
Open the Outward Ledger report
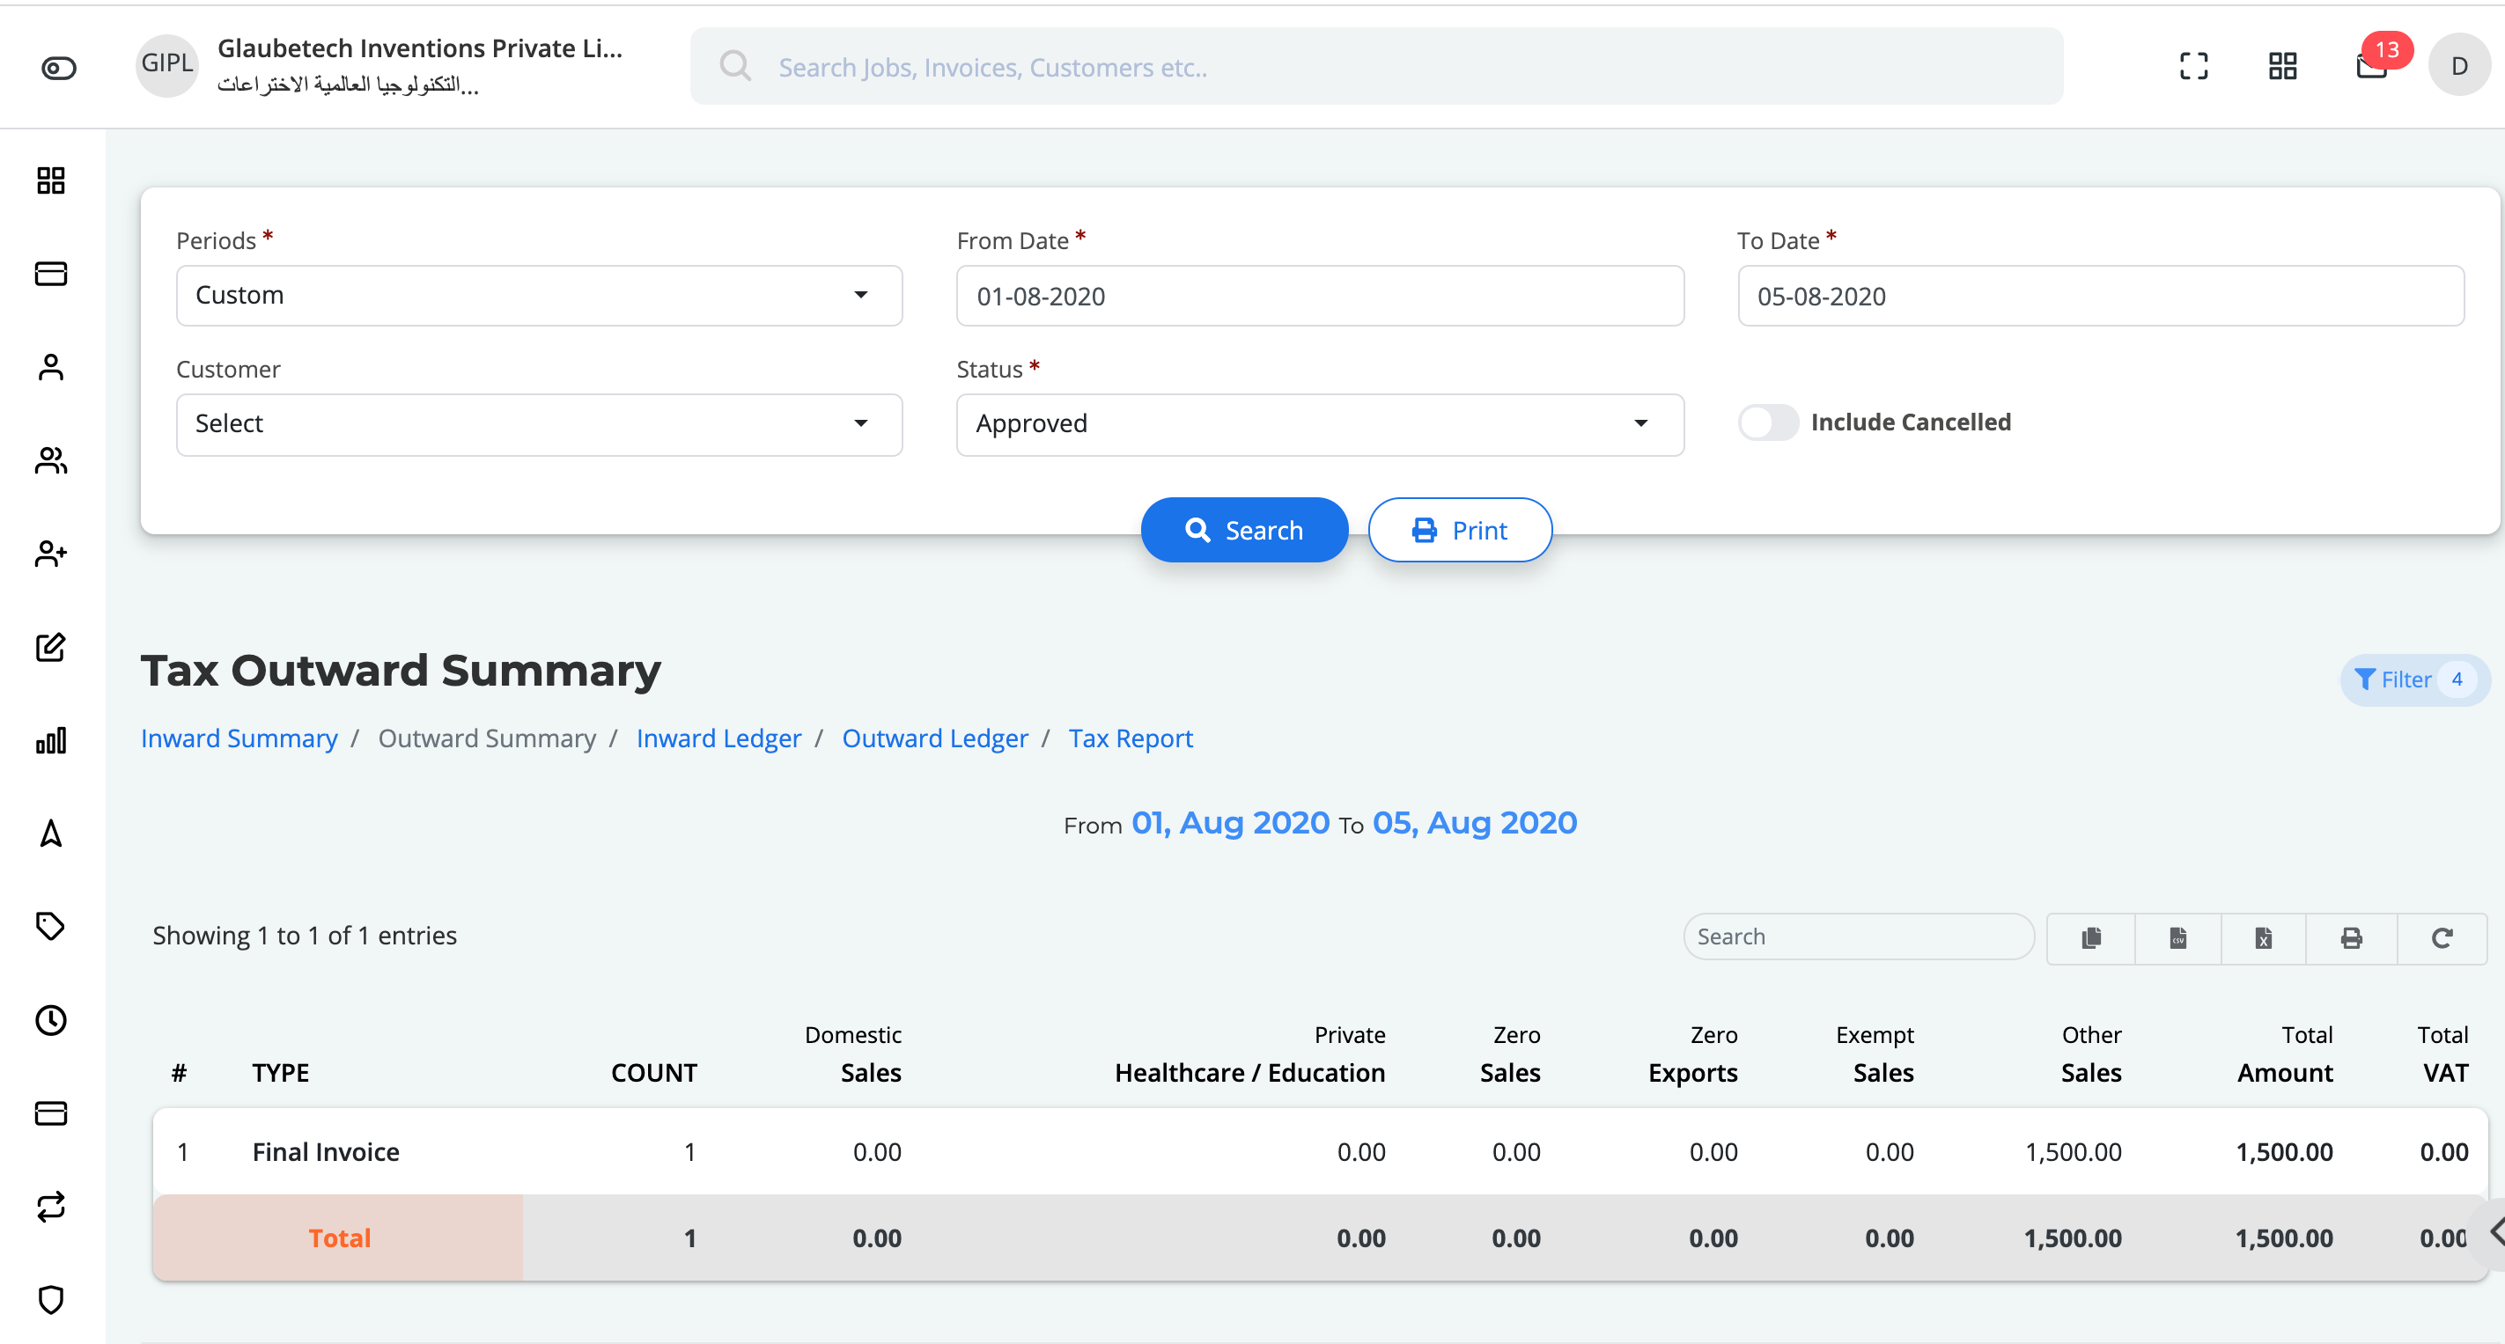tap(934, 738)
